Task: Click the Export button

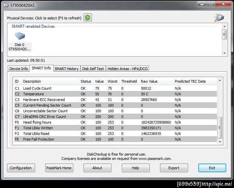Action: (x=174, y=168)
